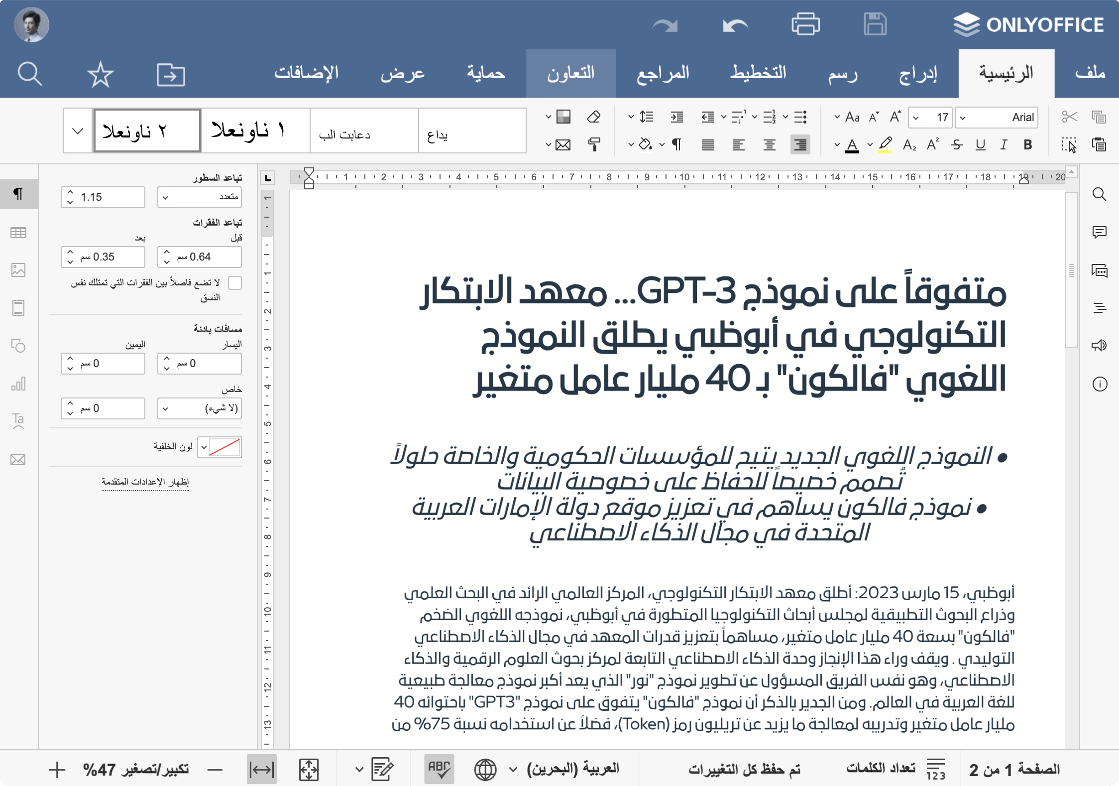Enable no-interval-between-same-style-paragraphs checkbox
The image size is (1119, 786).
coord(235,283)
